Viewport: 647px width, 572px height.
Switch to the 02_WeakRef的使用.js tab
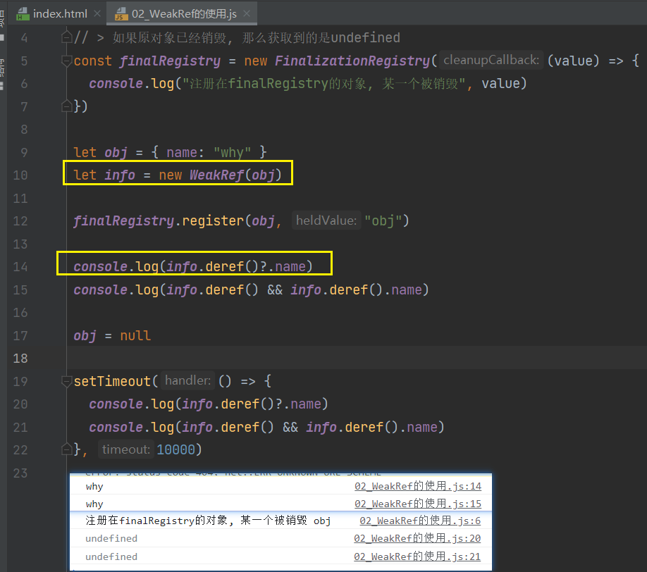tap(184, 13)
